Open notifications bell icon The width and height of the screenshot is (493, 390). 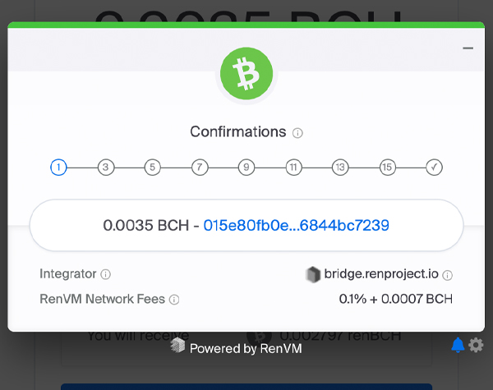[458, 345]
